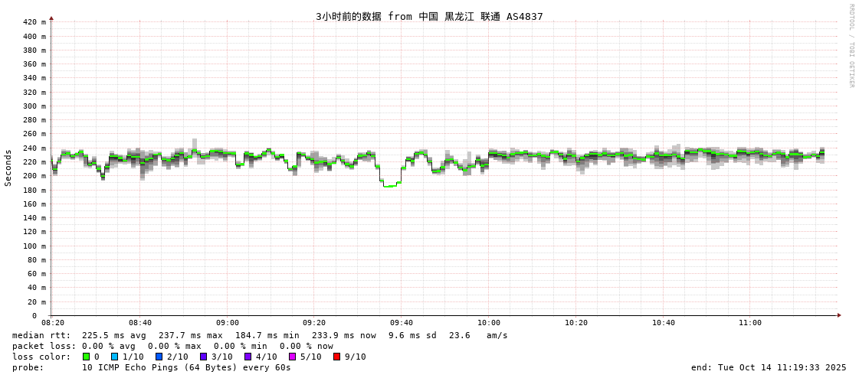Click the vertical Seconds axis label

pos(8,168)
